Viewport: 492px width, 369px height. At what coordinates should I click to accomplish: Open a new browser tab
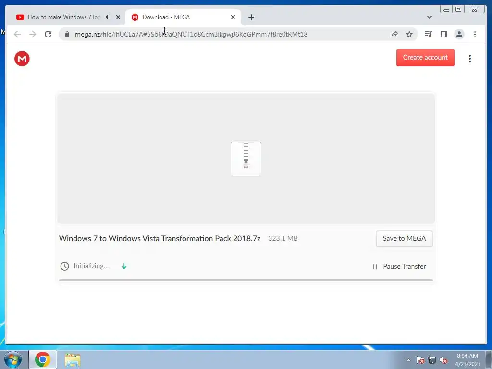tap(251, 17)
